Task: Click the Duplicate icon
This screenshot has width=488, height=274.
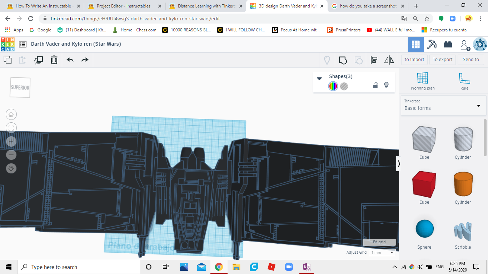Action: pyautogui.click(x=39, y=60)
